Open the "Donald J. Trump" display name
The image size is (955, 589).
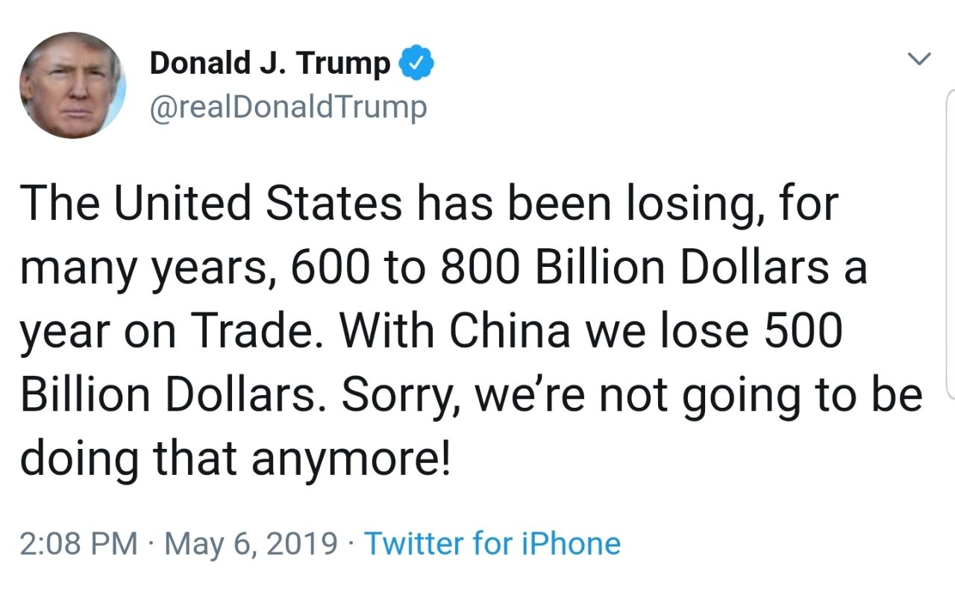point(269,64)
